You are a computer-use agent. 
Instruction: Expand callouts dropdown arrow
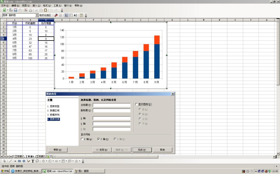(x=73, y=161)
